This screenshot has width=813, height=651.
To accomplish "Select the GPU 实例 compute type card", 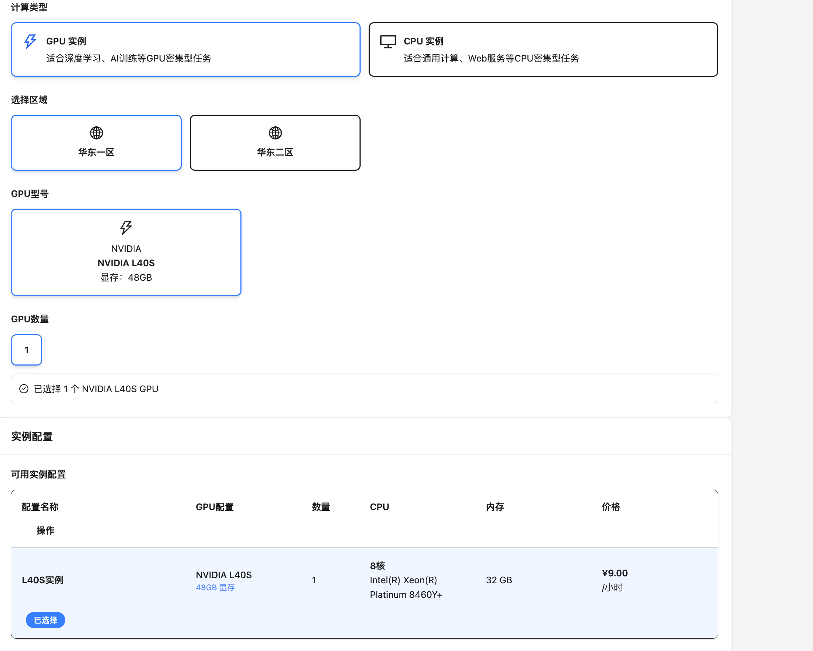I will (185, 50).
